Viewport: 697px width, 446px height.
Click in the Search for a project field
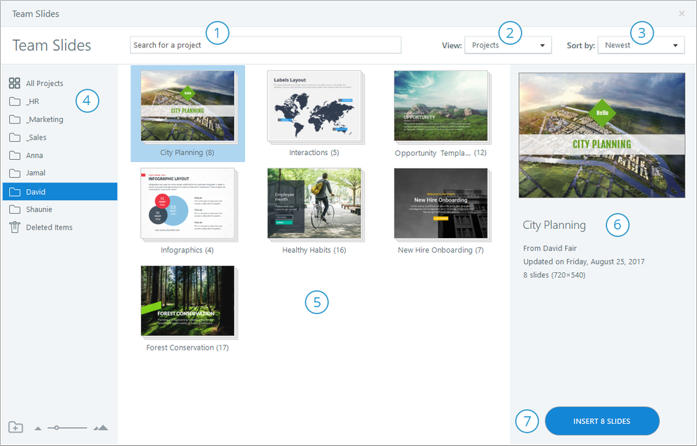tap(265, 45)
